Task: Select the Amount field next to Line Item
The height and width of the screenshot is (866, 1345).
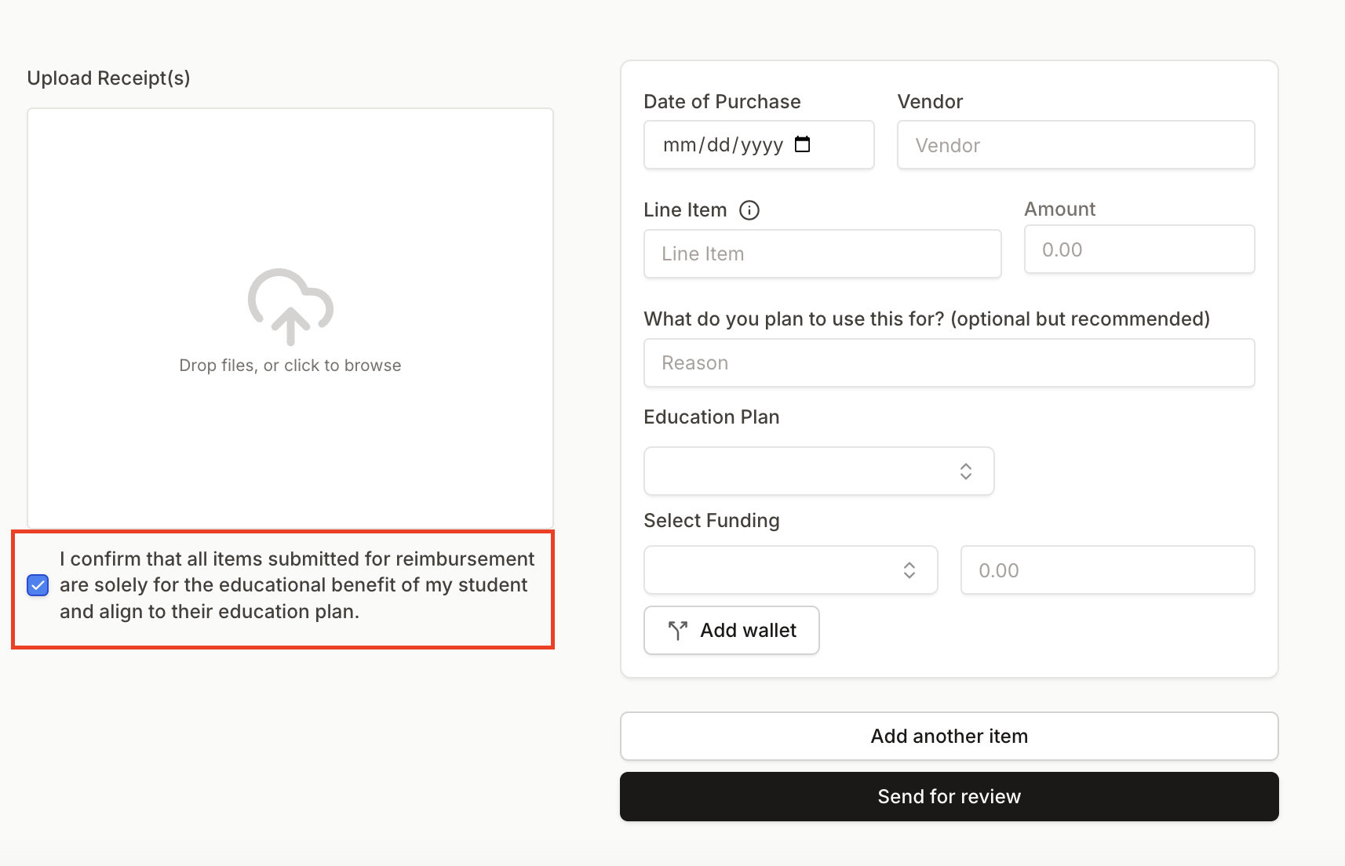Action: (x=1139, y=249)
